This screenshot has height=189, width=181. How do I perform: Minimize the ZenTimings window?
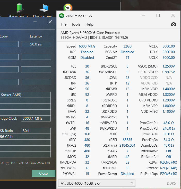click(143, 15)
